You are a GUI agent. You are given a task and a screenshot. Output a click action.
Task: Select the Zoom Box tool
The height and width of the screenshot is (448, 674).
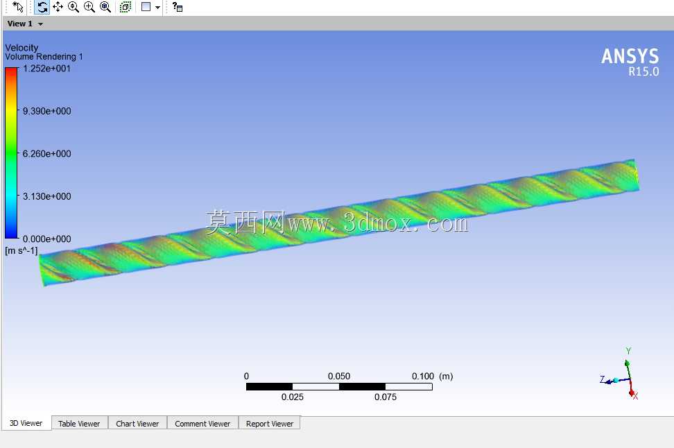89,7
